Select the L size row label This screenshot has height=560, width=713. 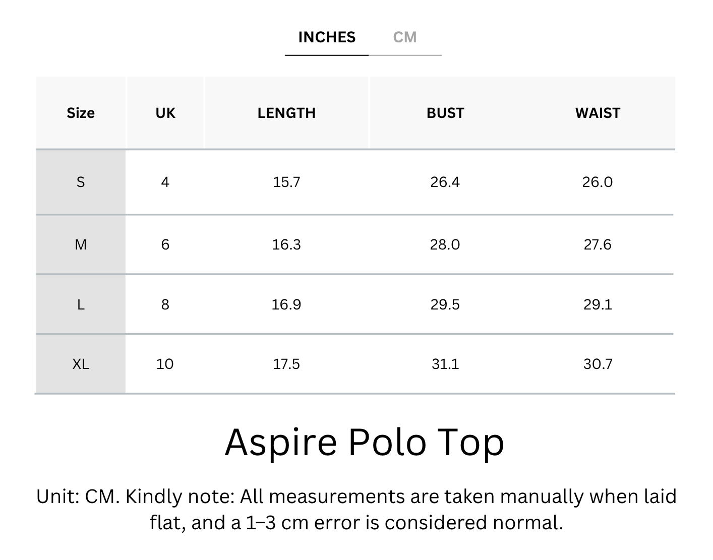[81, 304]
